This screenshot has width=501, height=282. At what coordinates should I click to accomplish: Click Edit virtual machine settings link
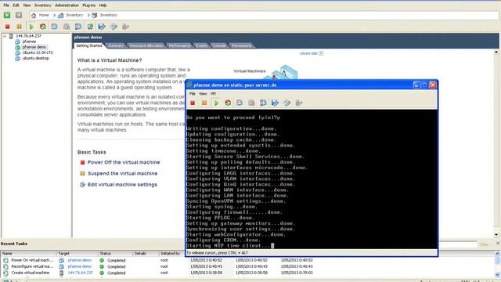coord(122,185)
